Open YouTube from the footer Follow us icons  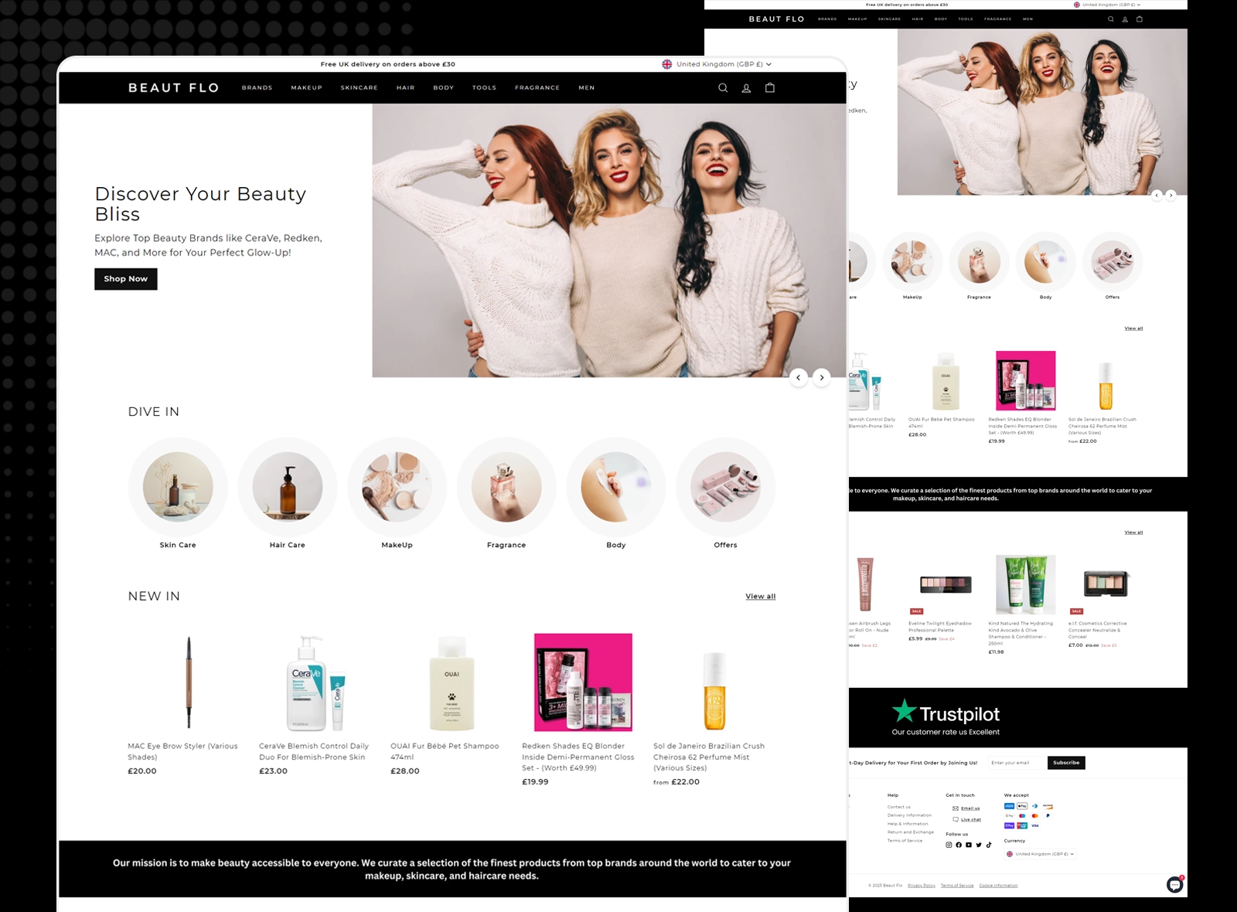969,845
